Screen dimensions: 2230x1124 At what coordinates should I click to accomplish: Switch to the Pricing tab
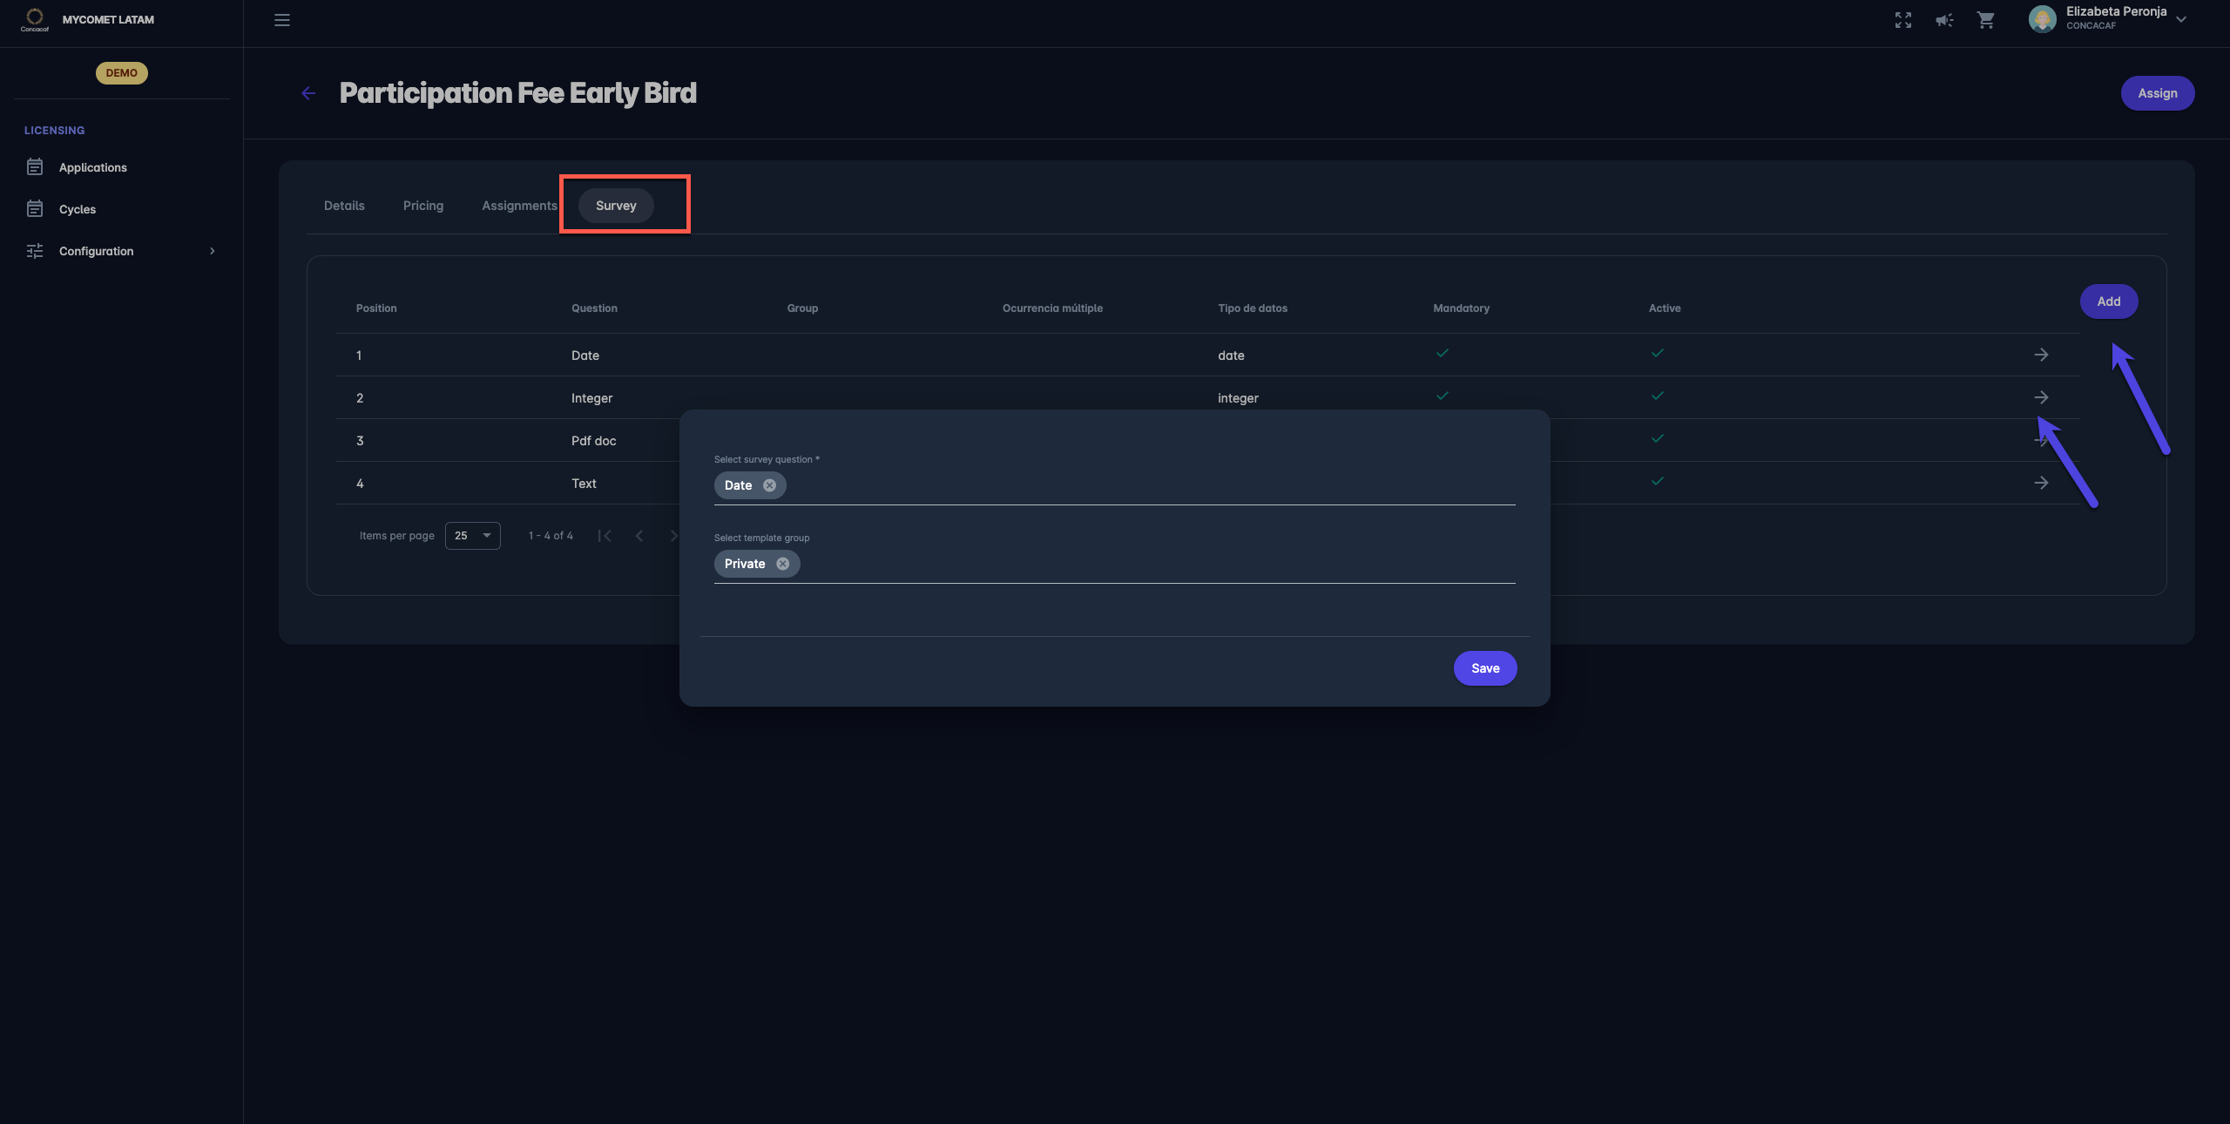coord(422,206)
